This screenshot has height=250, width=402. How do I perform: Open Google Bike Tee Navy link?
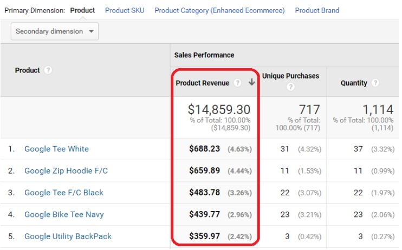coord(64,214)
